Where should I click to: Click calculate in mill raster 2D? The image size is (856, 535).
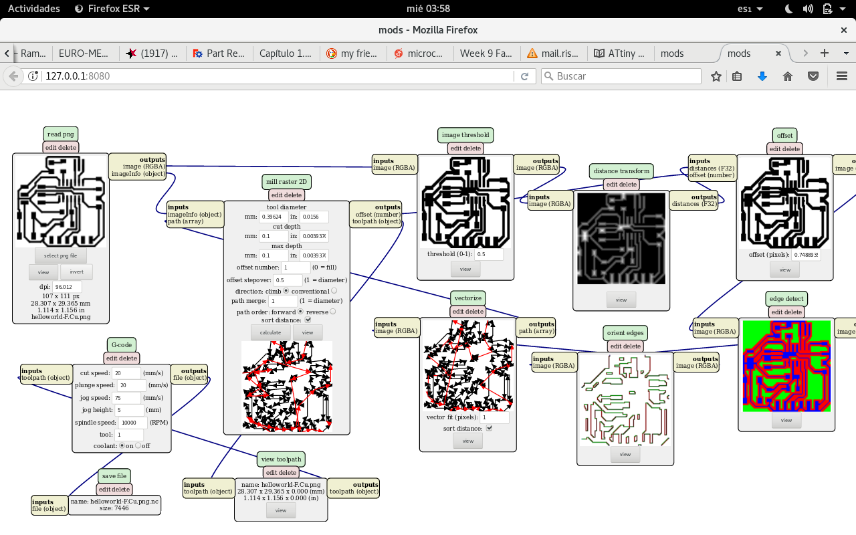point(271,332)
